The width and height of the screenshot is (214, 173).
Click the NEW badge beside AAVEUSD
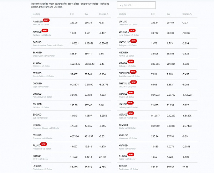46,20
